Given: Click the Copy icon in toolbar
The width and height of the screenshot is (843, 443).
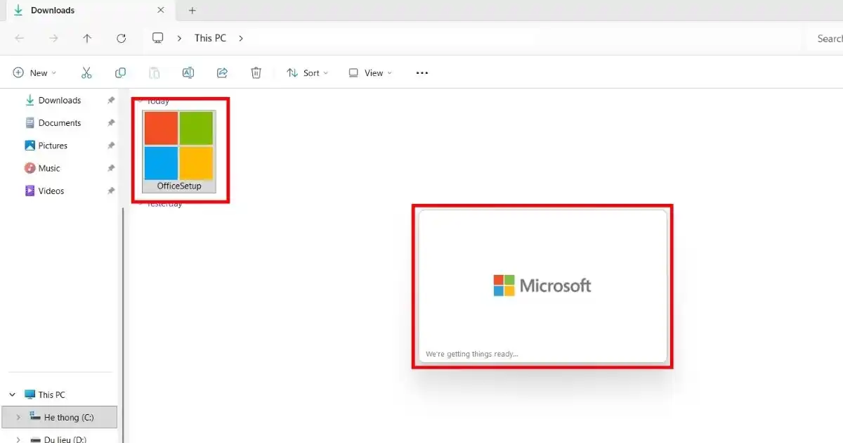Looking at the screenshot, I should [120, 73].
